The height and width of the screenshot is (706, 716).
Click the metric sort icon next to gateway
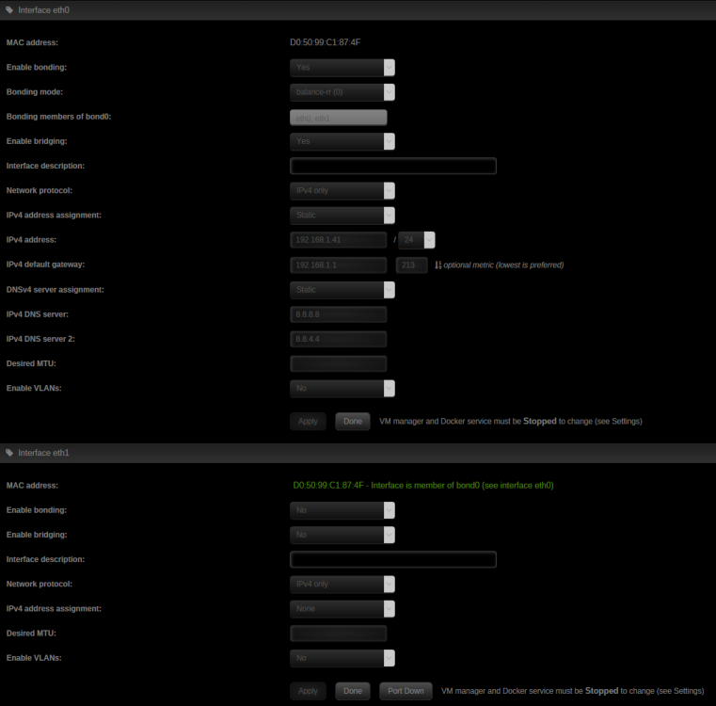pos(438,265)
